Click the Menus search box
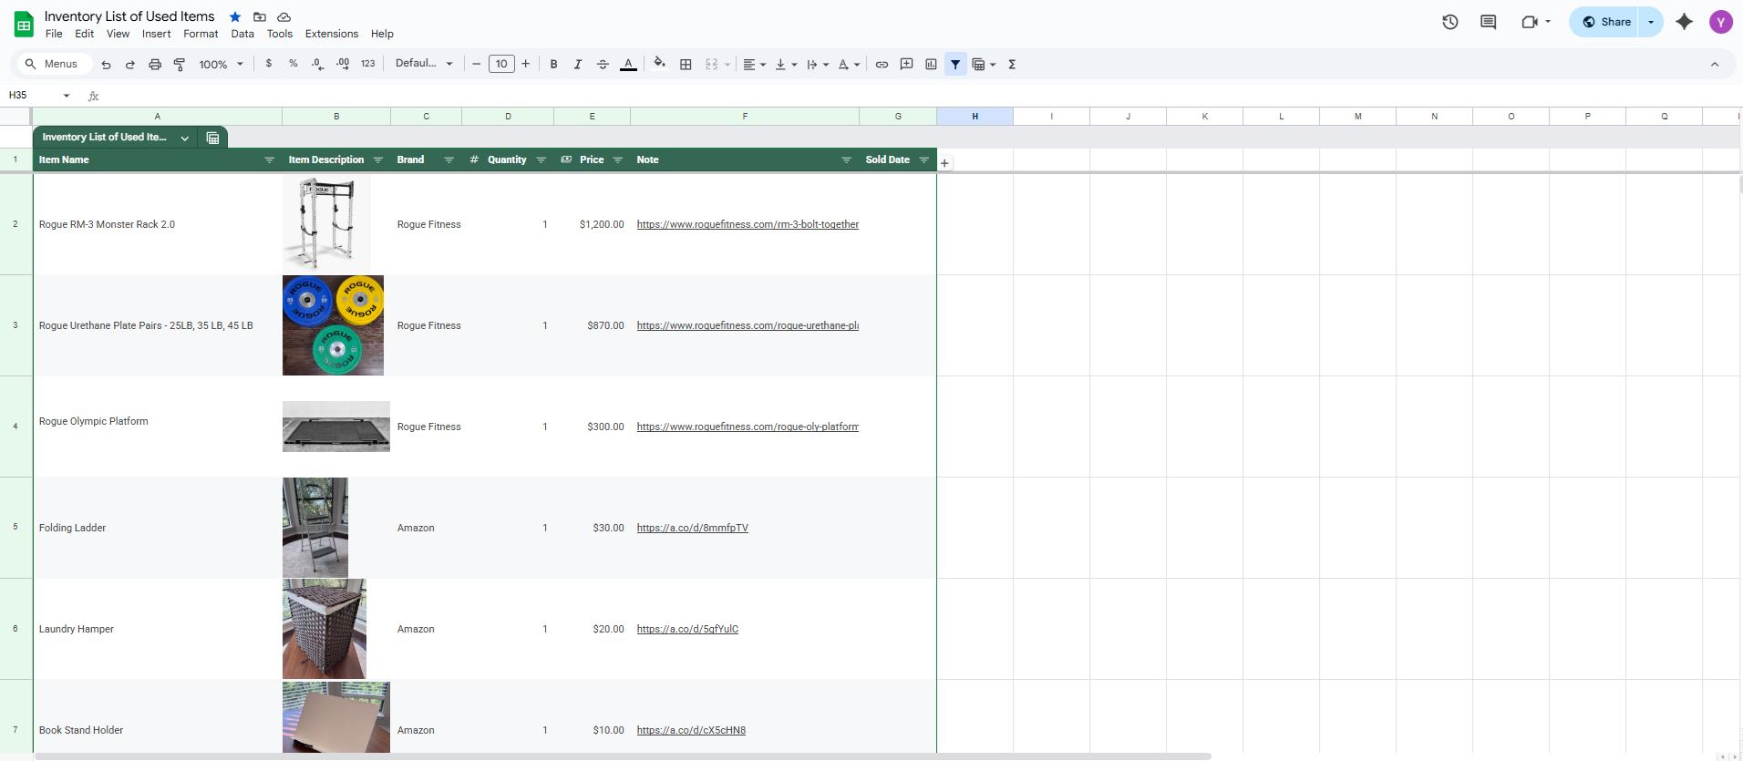 (55, 64)
